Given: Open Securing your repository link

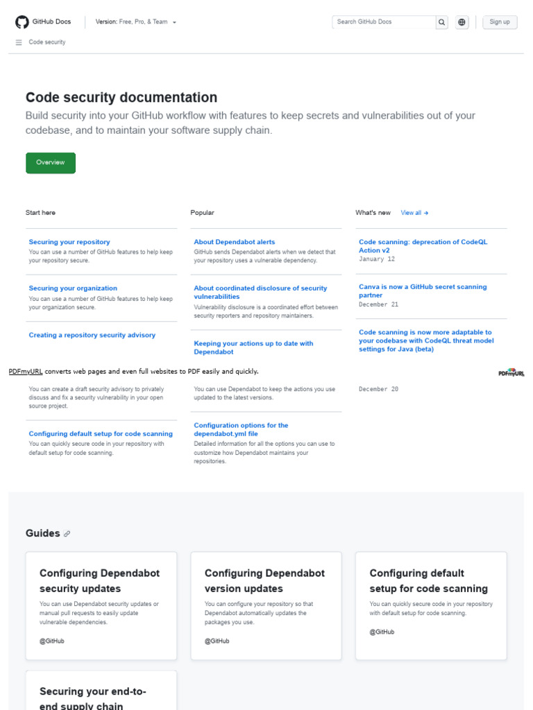Looking at the screenshot, I should coord(69,242).
